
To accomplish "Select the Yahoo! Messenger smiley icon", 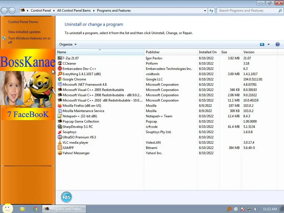I will coord(60,153).
